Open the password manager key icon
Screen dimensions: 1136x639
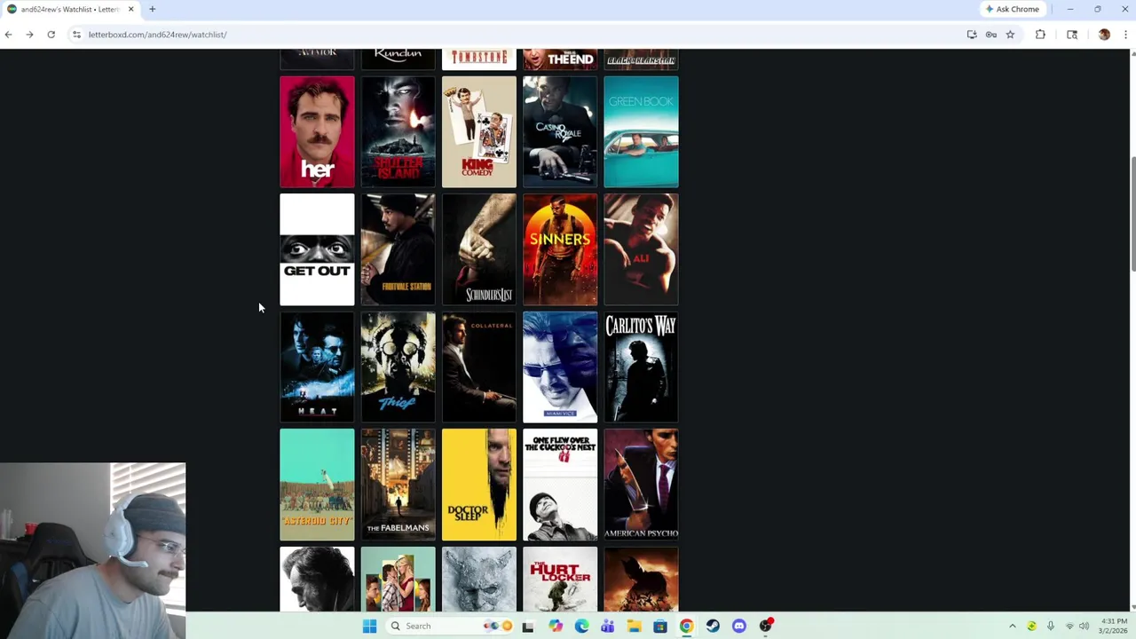(991, 35)
